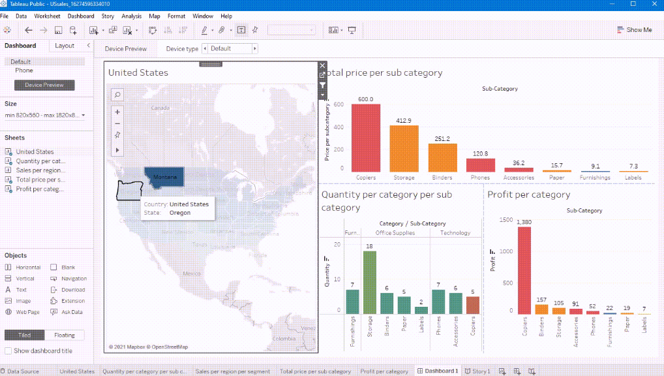
Task: Sort descending toolbar icon
Action: coord(183,30)
